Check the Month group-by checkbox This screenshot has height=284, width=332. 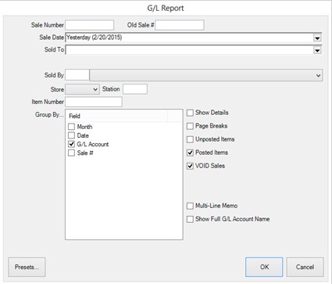point(71,127)
